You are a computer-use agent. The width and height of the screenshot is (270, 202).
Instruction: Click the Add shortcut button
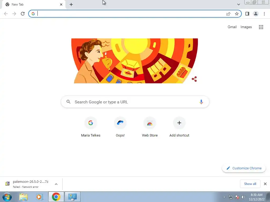click(179, 127)
